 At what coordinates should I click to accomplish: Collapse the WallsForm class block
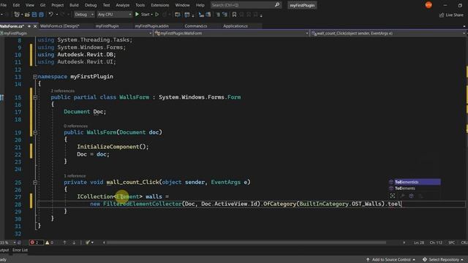pyautogui.click(x=35, y=97)
